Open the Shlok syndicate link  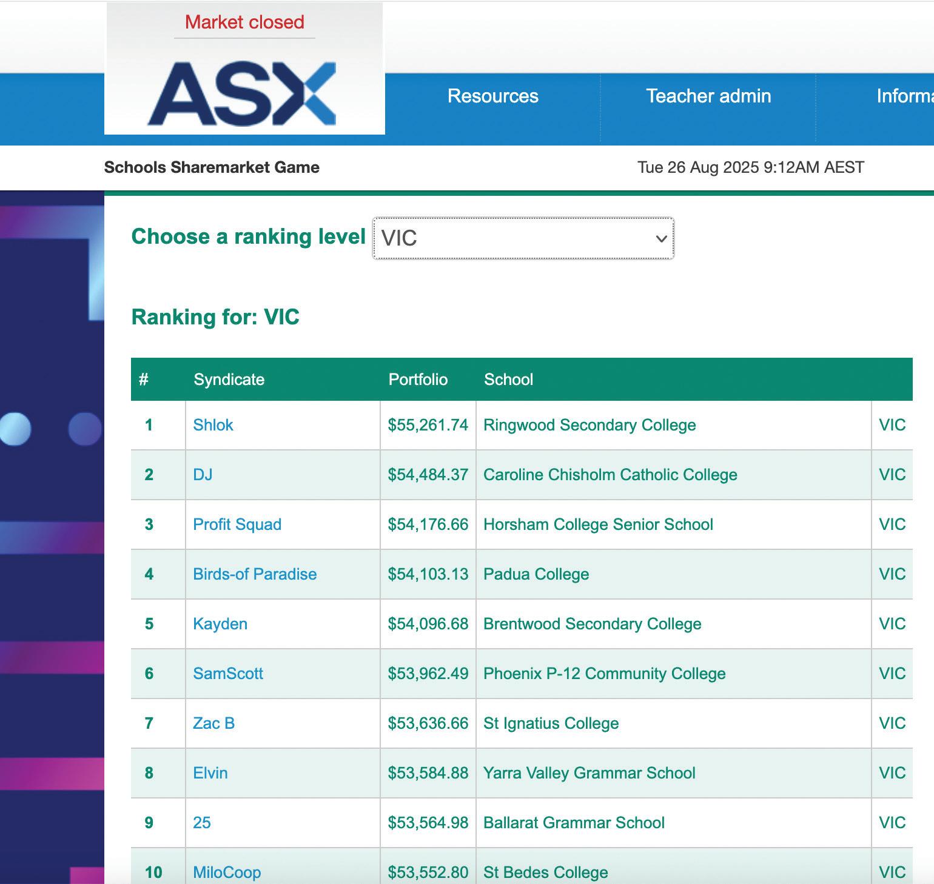[213, 425]
